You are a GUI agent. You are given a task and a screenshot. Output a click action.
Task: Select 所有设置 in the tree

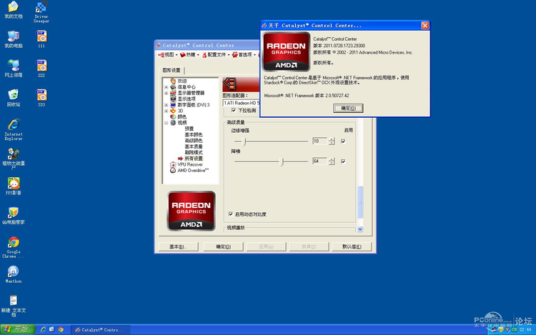point(194,159)
